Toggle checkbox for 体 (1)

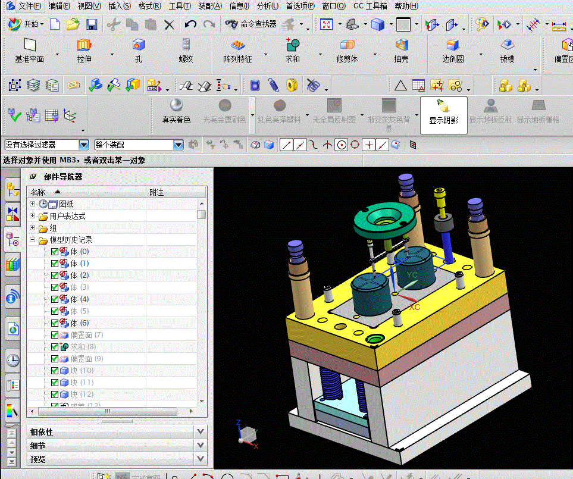click(x=55, y=264)
